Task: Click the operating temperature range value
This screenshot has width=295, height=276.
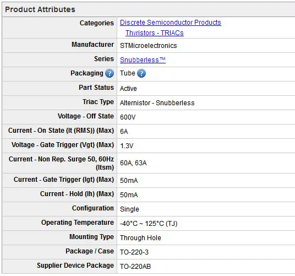Action: point(149,224)
